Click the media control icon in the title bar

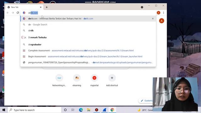pyautogui.click(x=142, y=7)
